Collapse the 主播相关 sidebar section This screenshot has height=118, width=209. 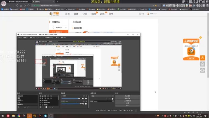click(66, 28)
